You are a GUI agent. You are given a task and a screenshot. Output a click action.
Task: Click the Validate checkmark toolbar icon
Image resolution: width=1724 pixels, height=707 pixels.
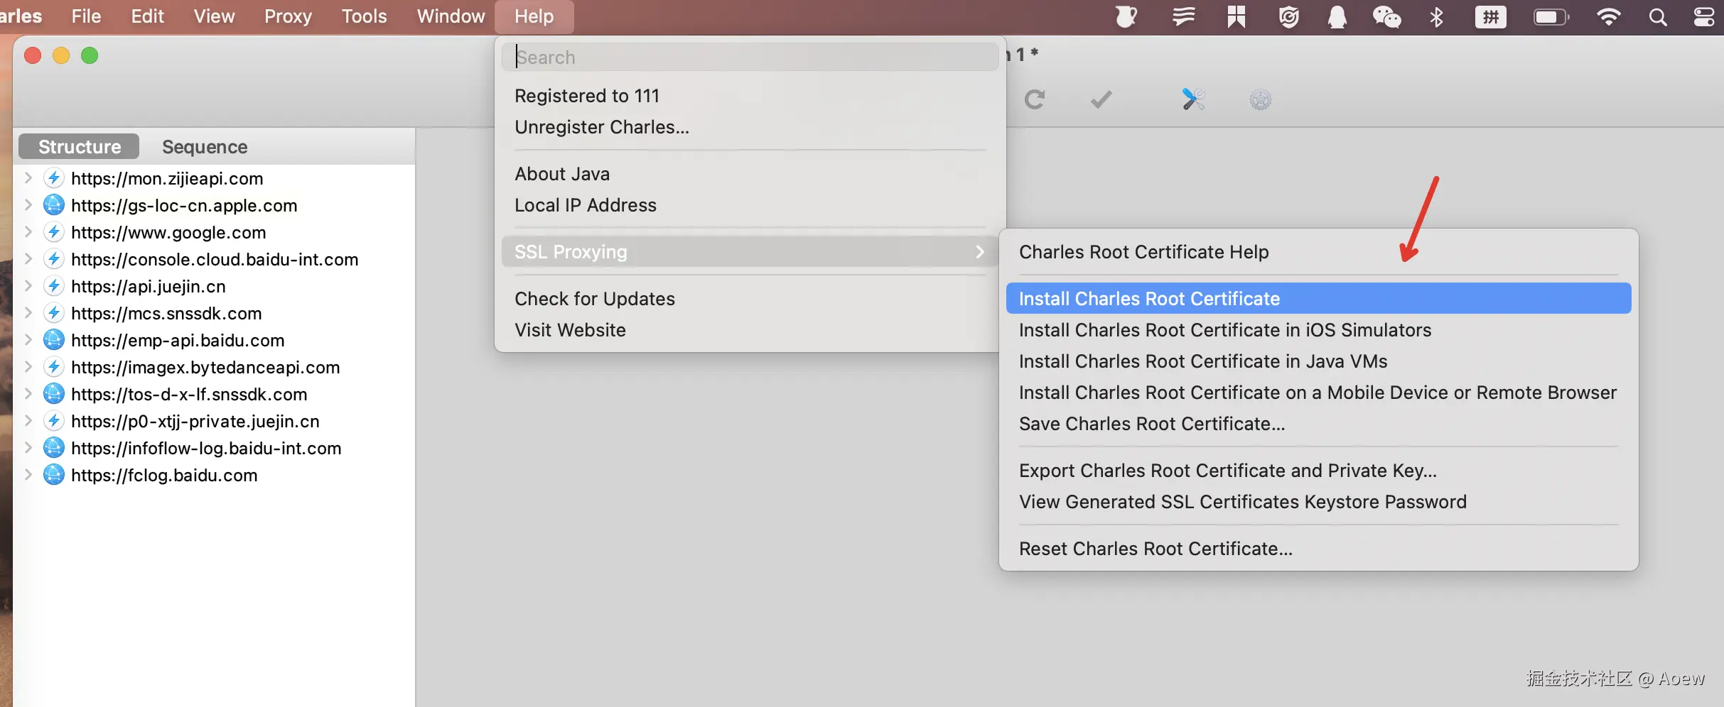[x=1101, y=99]
